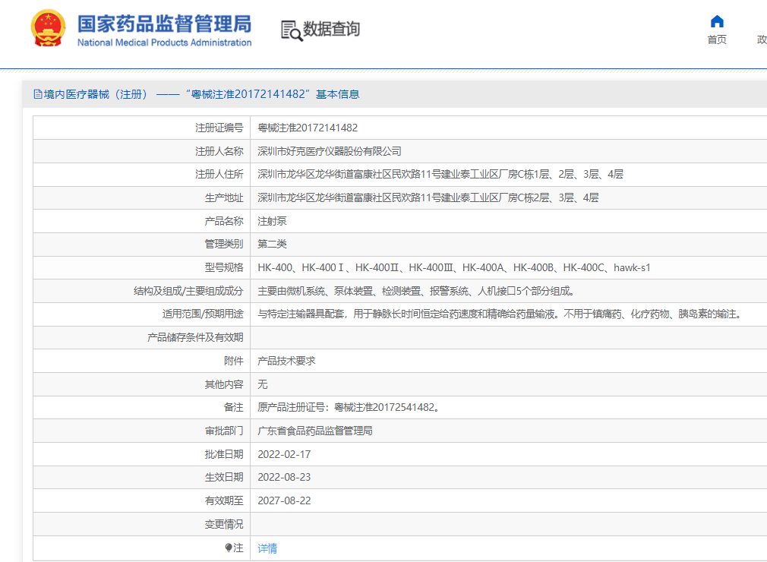Click the 注册证编号 row label

click(x=219, y=128)
